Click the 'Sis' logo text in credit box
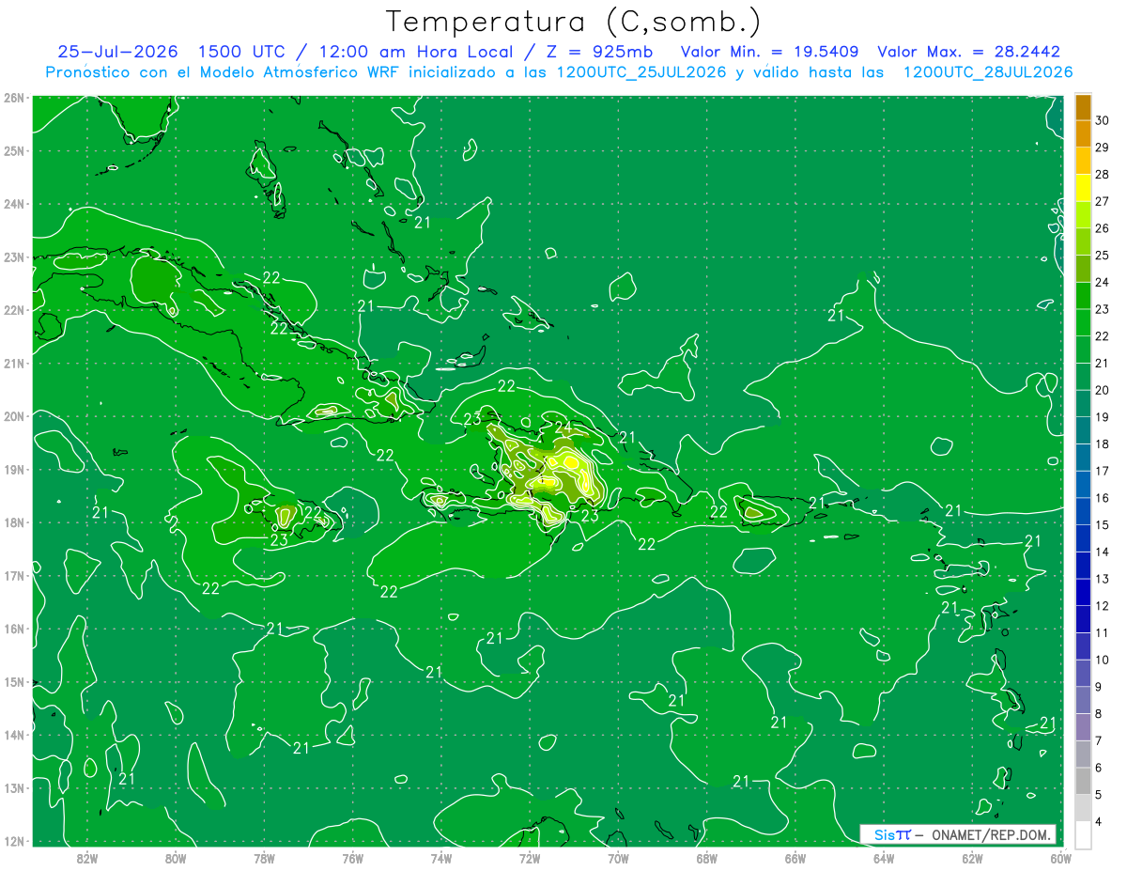The width and height of the screenshot is (1127, 871). coord(884,834)
